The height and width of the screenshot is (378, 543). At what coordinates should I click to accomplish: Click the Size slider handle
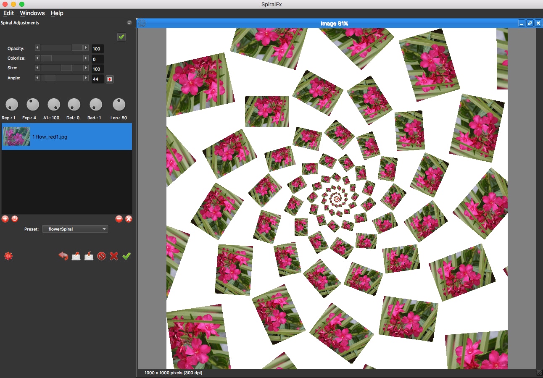(x=66, y=68)
